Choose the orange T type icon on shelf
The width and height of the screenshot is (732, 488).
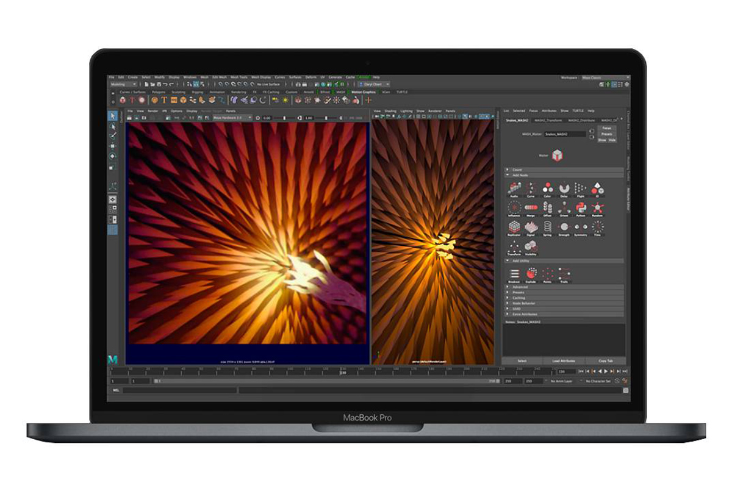click(163, 100)
